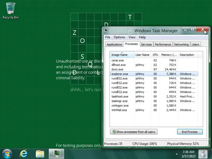Image resolution: width=212 pixels, height=159 pixels.
Task: Select the explorer.exe process row
Action: (154, 74)
